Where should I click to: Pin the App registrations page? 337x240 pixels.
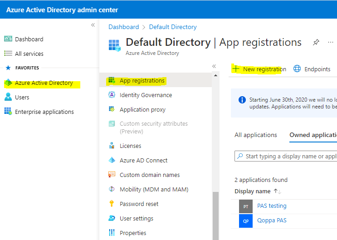[316, 42]
